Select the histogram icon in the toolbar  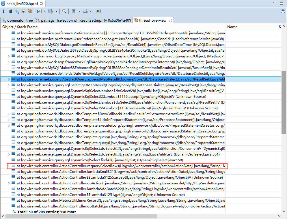tap(10, 11)
